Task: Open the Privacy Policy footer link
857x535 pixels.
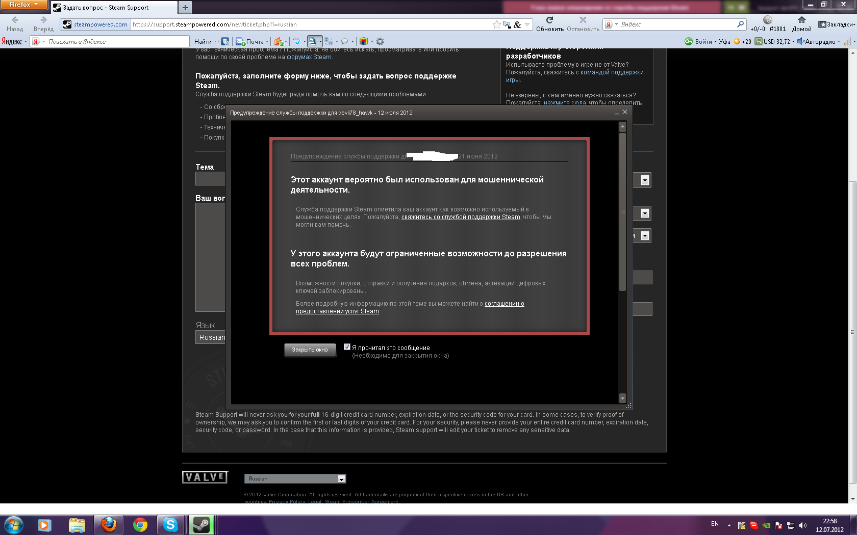Action: 287,502
